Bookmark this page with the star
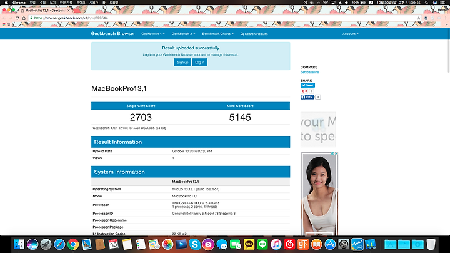450x253 pixels. pos(419,18)
